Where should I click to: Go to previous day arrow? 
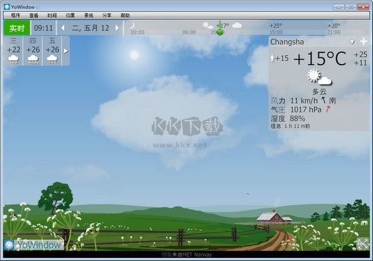63,28
